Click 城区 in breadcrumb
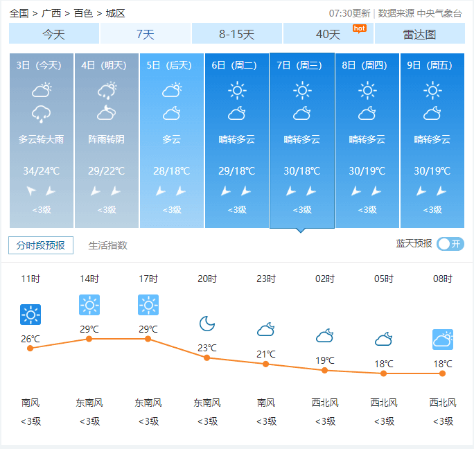474x449 pixels. point(116,13)
